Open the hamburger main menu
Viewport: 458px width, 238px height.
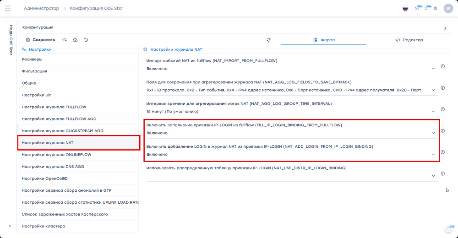coord(8,8)
